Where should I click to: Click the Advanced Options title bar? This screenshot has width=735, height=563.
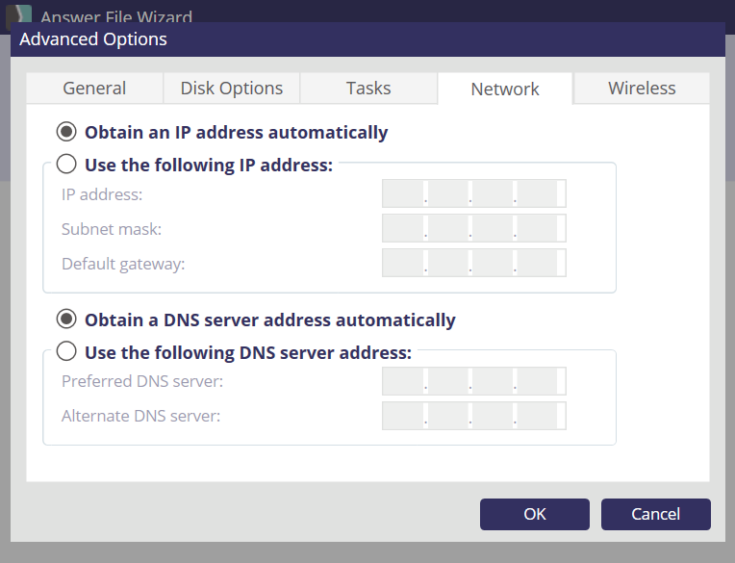point(367,39)
